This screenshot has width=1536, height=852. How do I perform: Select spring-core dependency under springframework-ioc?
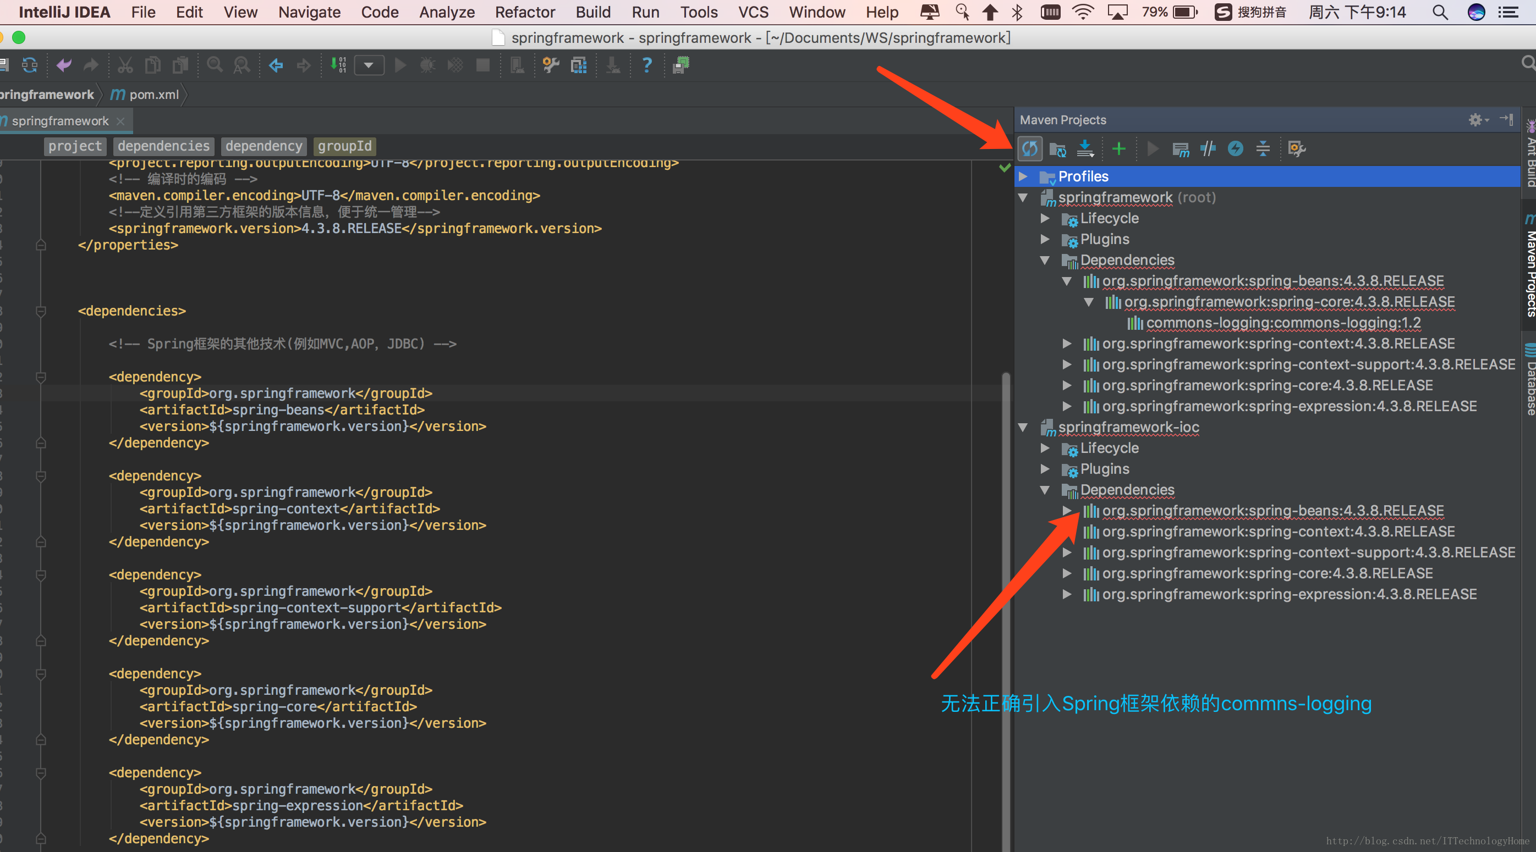[1267, 573]
